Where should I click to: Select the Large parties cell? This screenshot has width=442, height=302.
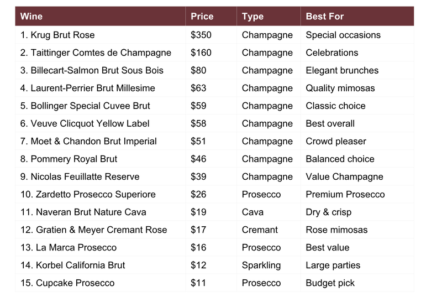tap(333, 265)
